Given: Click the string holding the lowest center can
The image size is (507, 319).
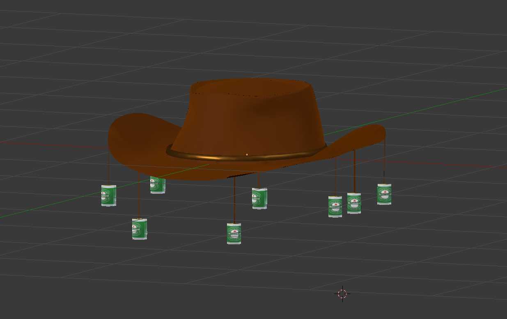Looking at the screenshot, I should (234, 201).
